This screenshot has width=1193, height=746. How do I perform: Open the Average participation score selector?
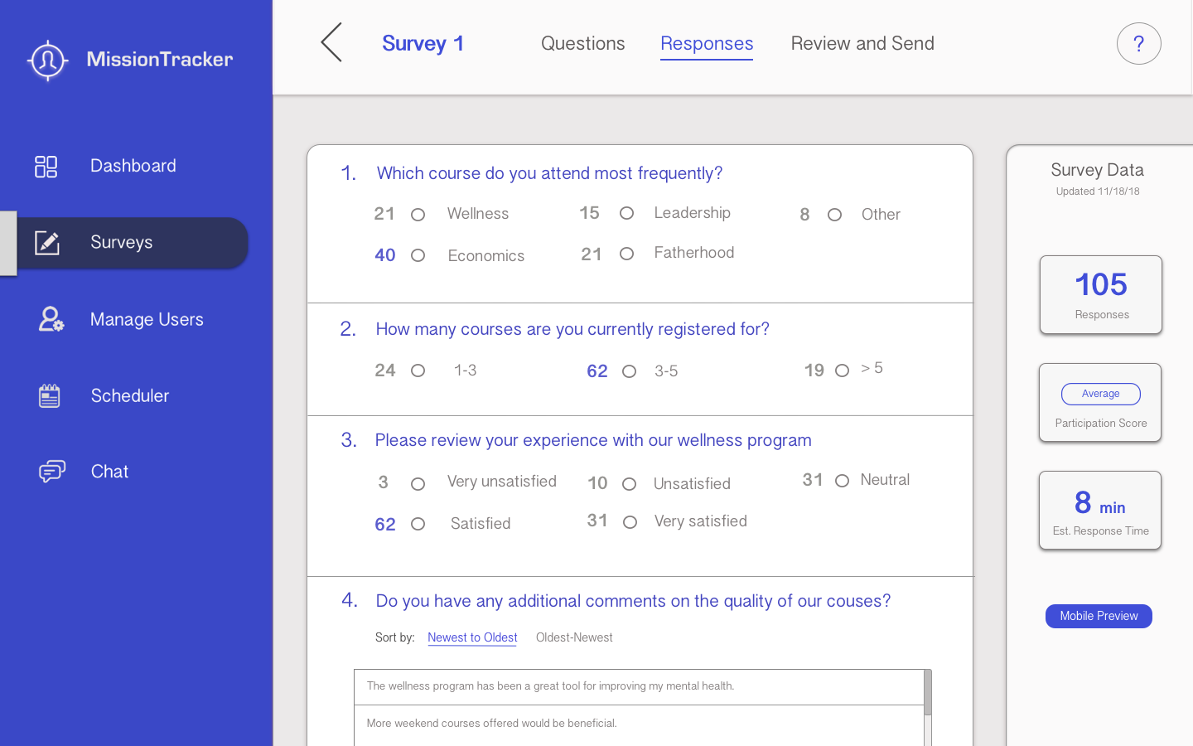point(1100,394)
